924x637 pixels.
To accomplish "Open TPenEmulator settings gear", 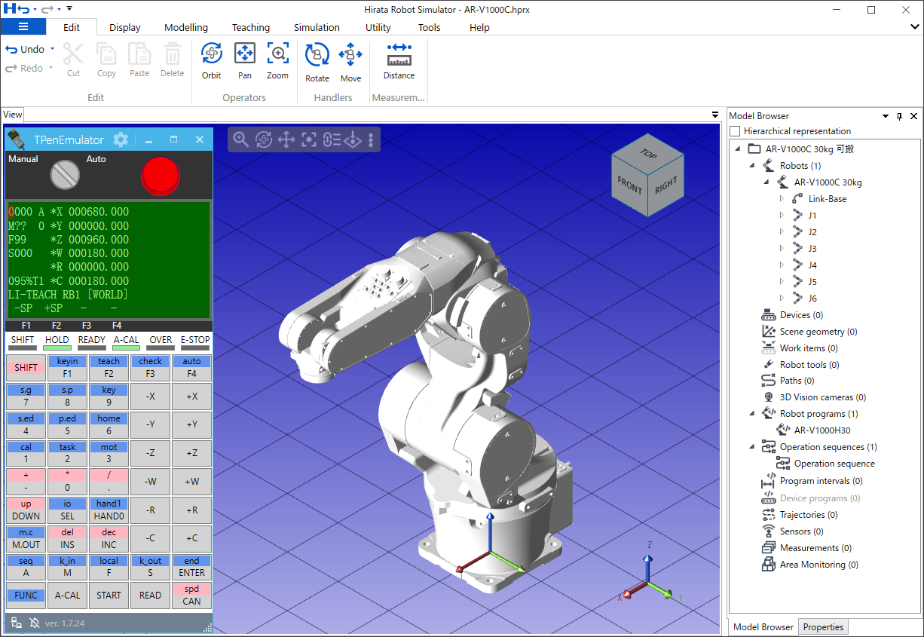I will pyautogui.click(x=121, y=139).
